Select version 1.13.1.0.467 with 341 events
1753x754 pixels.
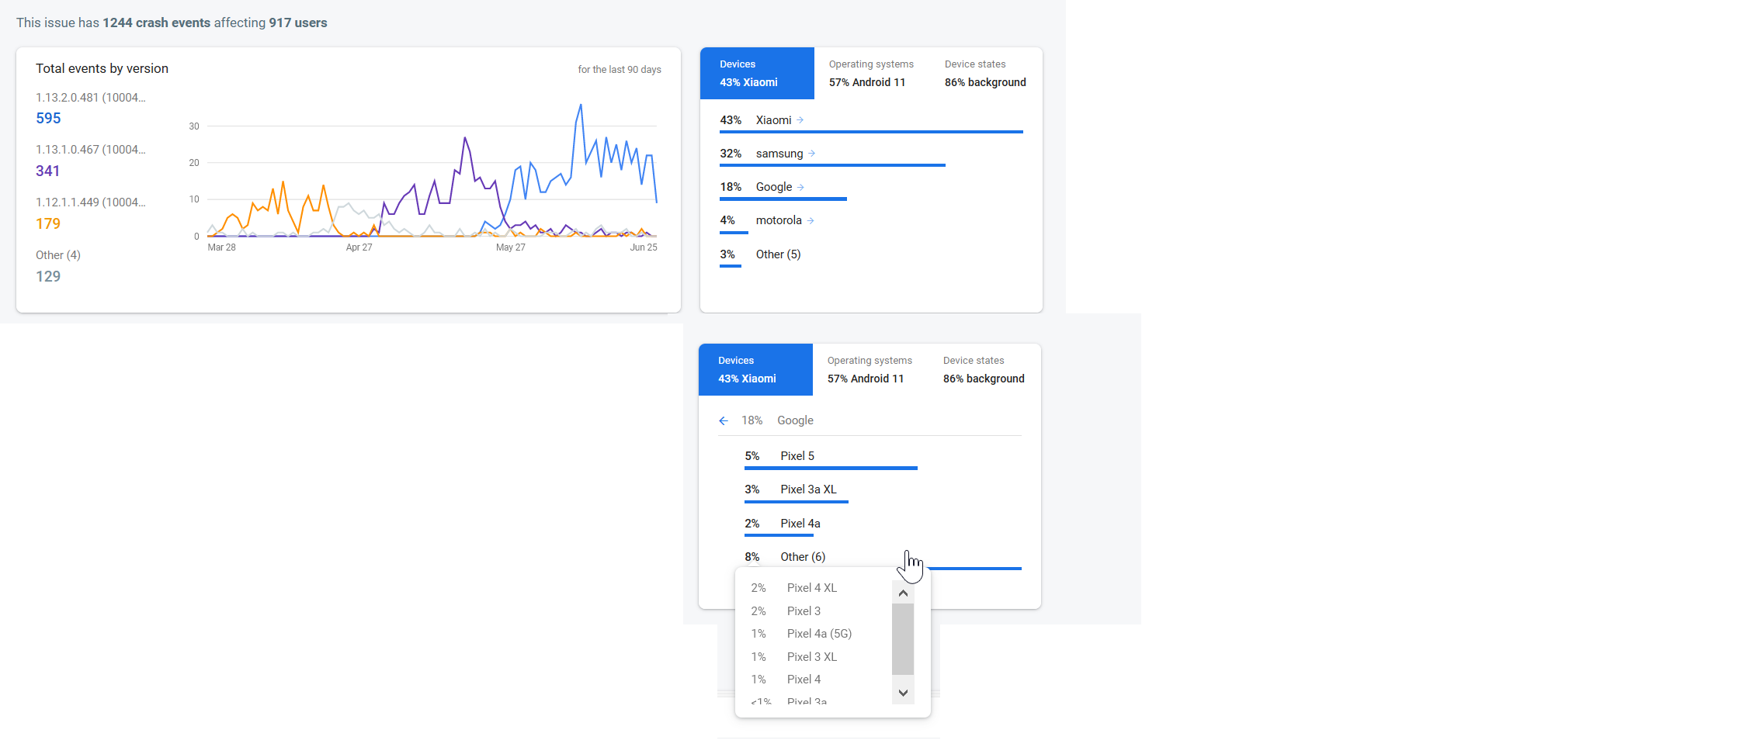90,161
